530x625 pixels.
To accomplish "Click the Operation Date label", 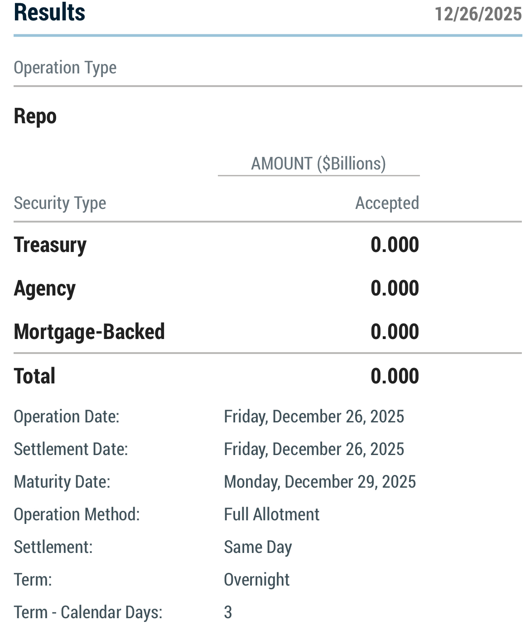I will 67,417.
